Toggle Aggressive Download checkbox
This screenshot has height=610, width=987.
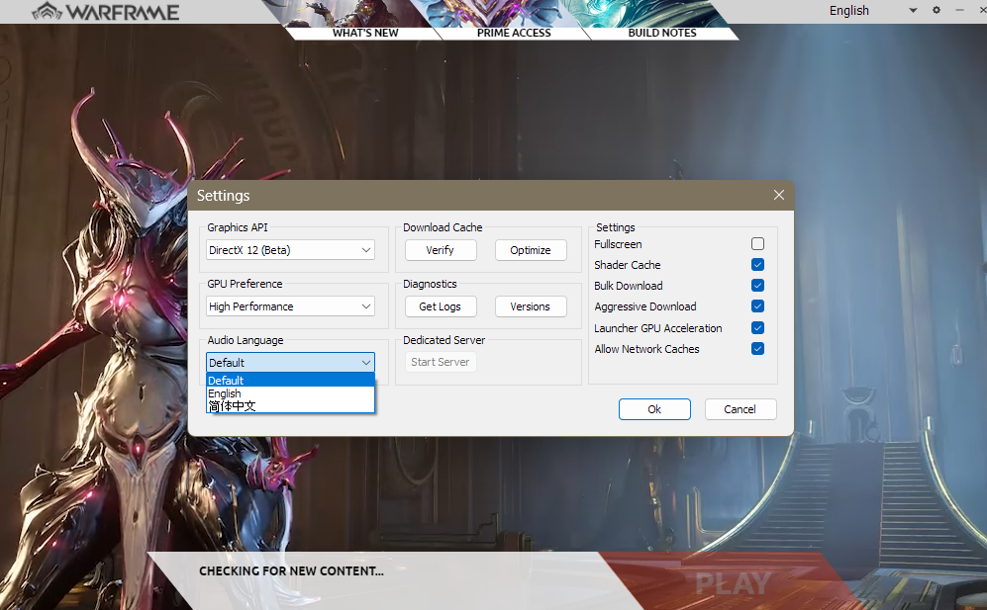tap(757, 306)
